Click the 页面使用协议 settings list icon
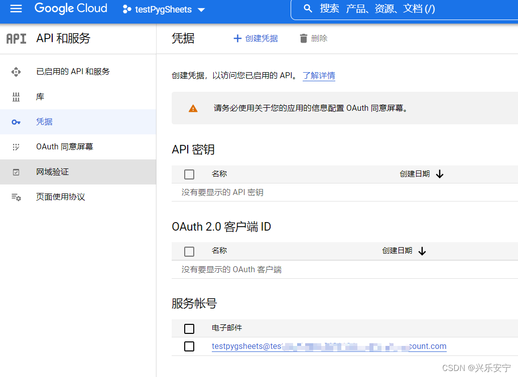Screen dimensions: 518x377 click(x=16, y=197)
